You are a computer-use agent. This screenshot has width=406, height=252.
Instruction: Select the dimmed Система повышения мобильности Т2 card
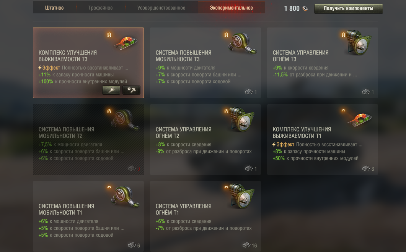(88, 140)
